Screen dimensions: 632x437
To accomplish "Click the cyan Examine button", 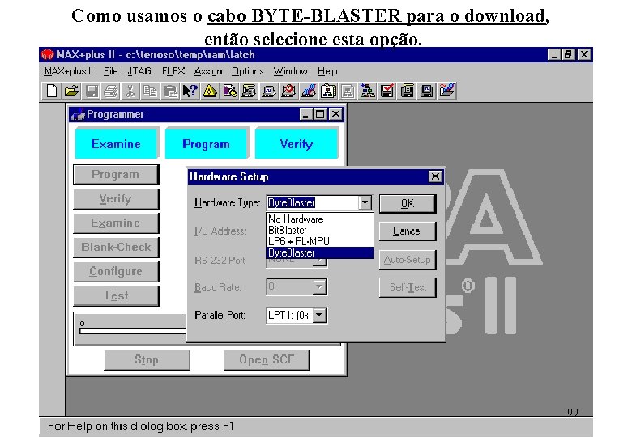I will coord(116,144).
